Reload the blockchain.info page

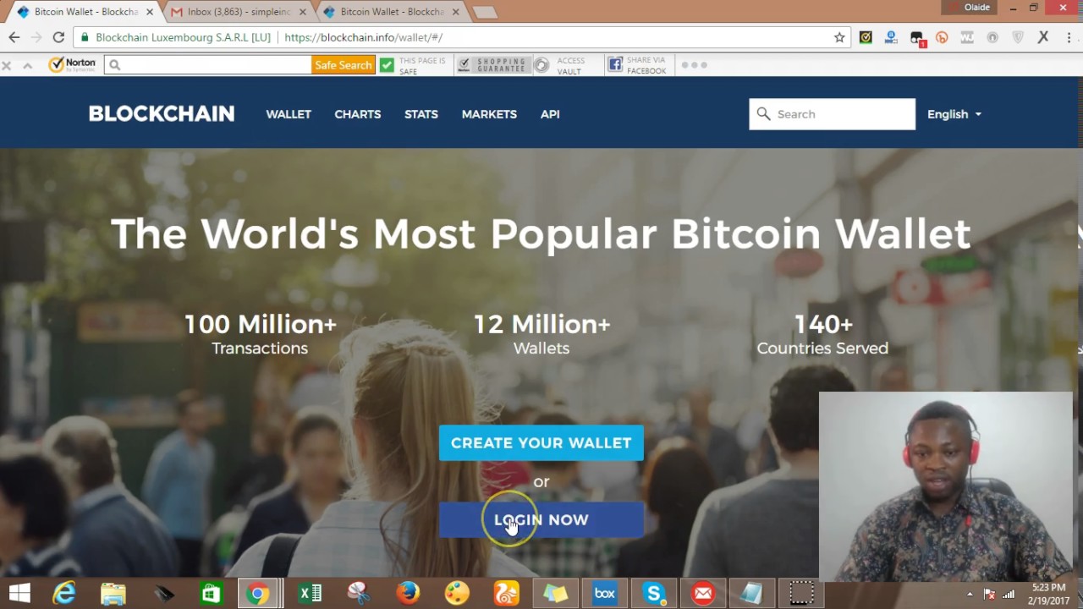pyautogui.click(x=58, y=37)
